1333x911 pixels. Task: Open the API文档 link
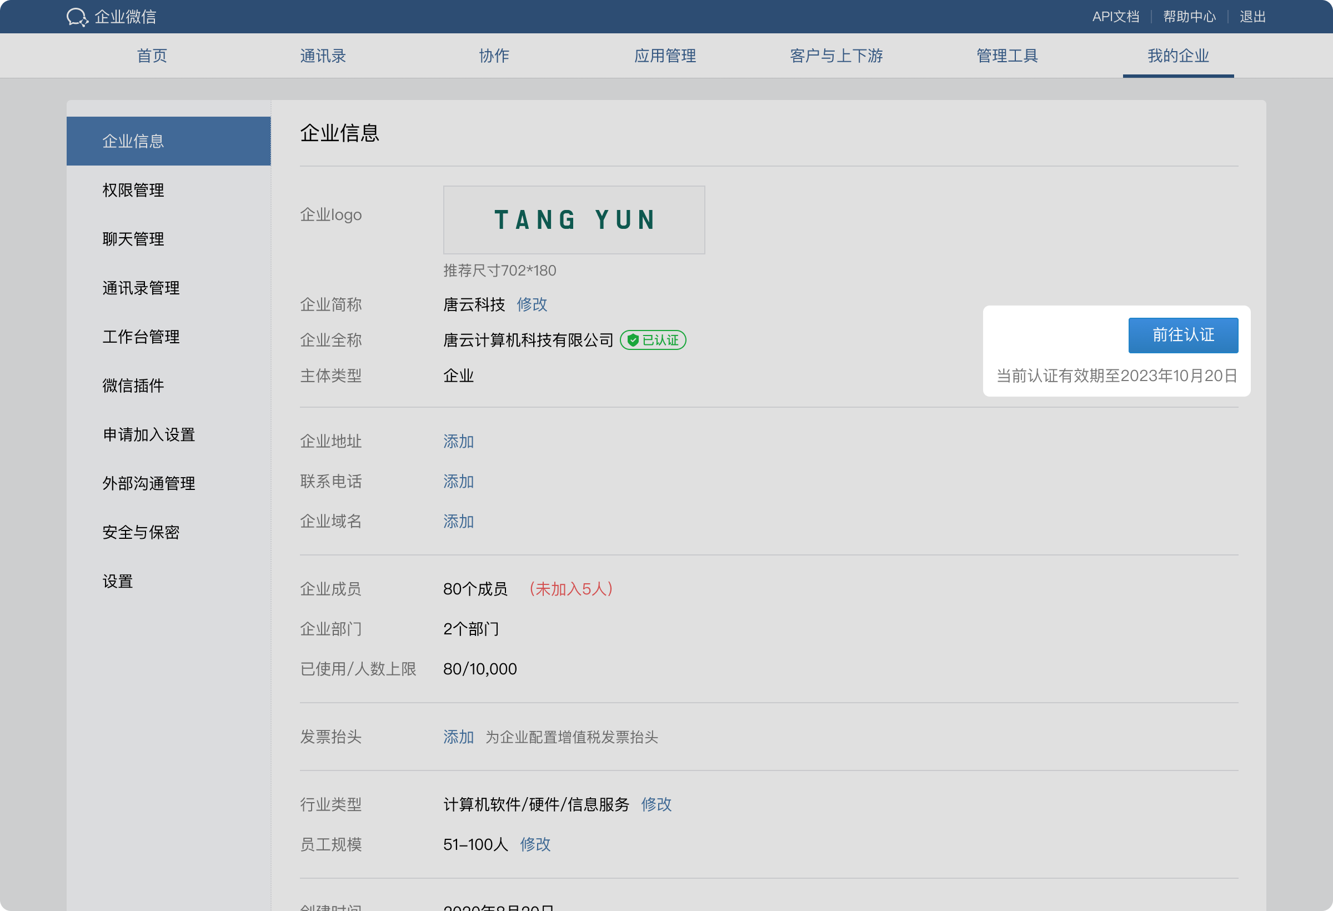[x=1116, y=17]
